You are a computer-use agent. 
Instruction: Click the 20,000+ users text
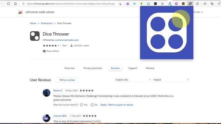pos(81,45)
